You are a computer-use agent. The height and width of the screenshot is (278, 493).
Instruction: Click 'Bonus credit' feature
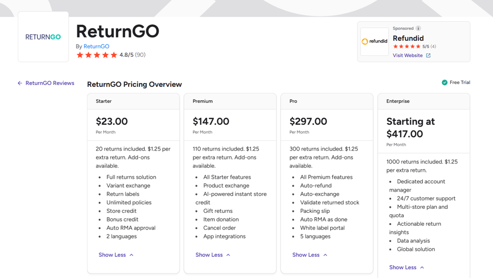coord(122,220)
